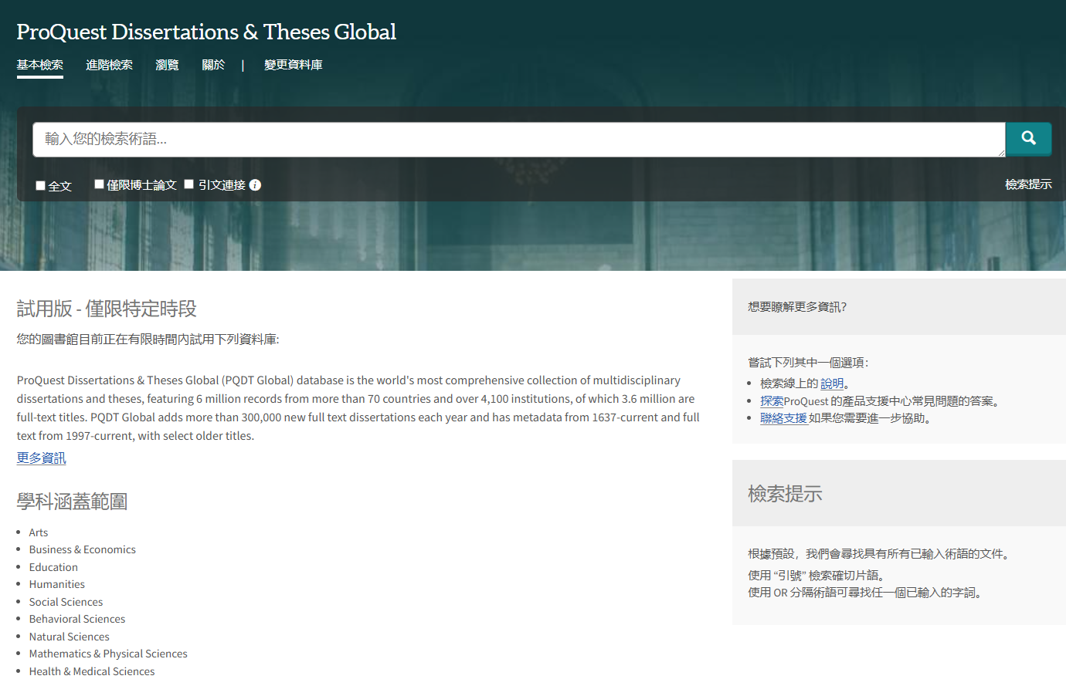Screen dimensions: 1066x696
Task: Click the 試用版 - 僅限特定時段 heading
Action: [107, 309]
